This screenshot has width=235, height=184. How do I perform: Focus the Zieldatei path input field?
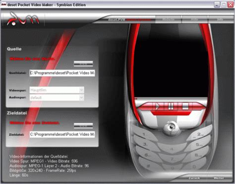tap(62, 134)
